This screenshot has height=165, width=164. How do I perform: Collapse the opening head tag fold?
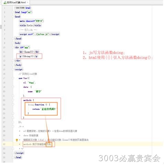click(x=13, y=17)
